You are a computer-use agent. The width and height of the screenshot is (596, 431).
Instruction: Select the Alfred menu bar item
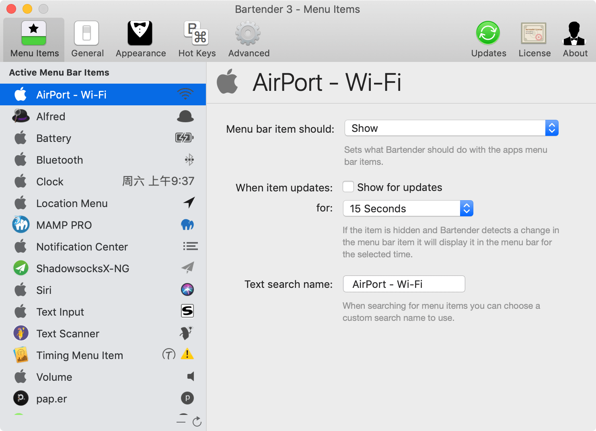(x=103, y=116)
